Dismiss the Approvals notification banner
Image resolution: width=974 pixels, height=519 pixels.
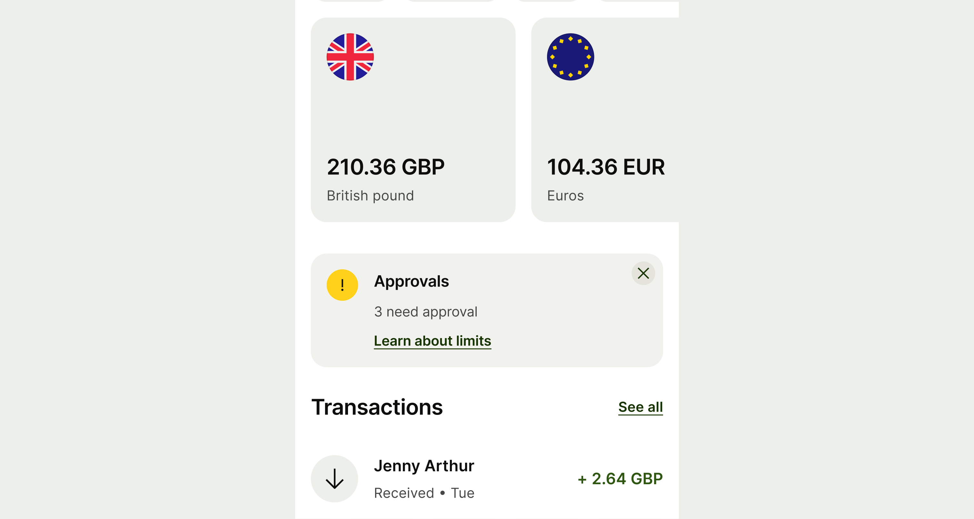click(x=643, y=273)
